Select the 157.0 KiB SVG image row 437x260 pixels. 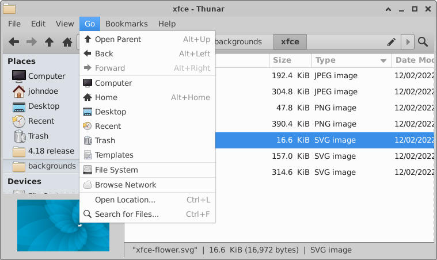click(x=325, y=156)
